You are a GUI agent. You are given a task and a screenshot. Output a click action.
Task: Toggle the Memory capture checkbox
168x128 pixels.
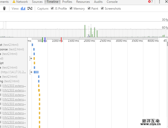[x=71, y=8]
